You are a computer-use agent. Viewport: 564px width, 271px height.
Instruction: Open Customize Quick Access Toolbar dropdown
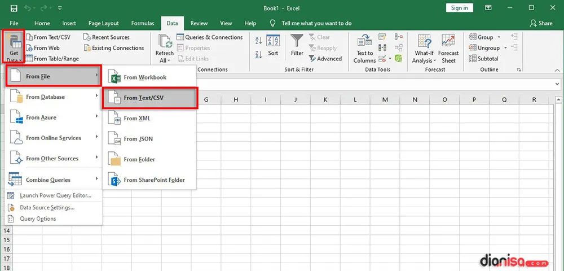pyautogui.click(x=59, y=8)
